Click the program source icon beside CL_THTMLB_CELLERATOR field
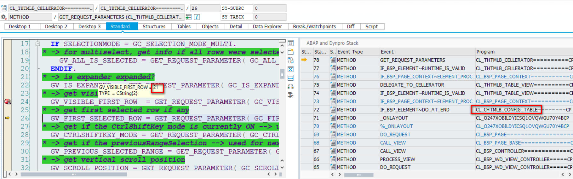 coord(4,8)
